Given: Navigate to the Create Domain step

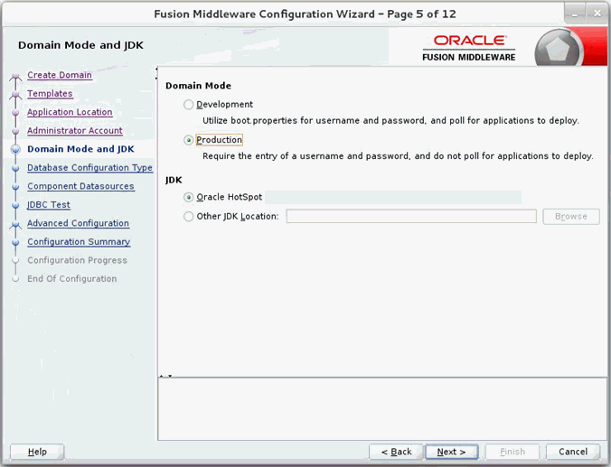Looking at the screenshot, I should click(x=60, y=75).
